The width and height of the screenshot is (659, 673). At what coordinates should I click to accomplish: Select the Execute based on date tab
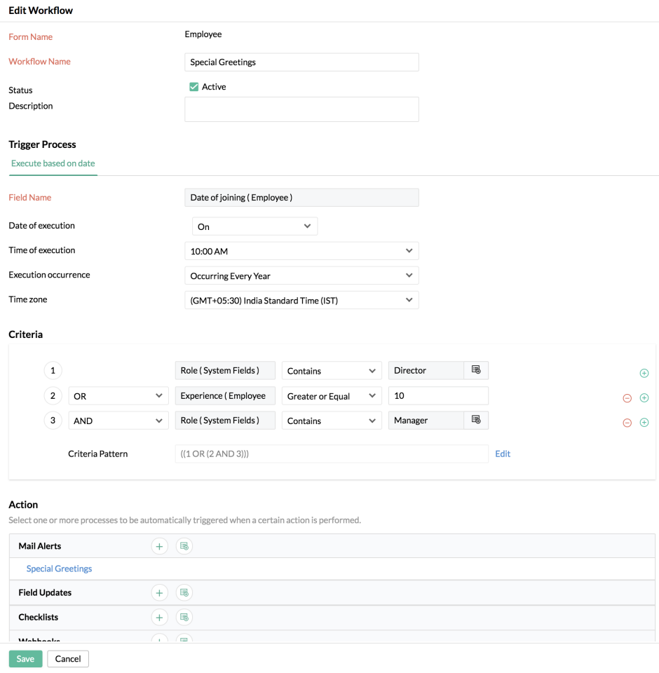53,163
